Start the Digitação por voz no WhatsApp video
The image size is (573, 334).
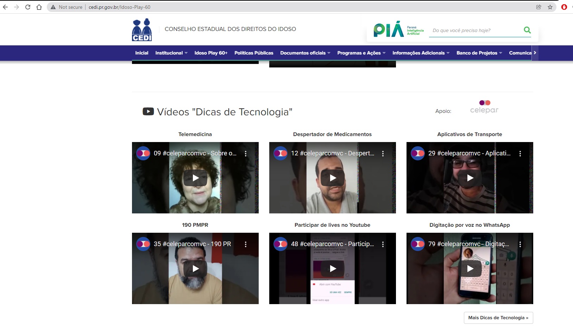470,269
